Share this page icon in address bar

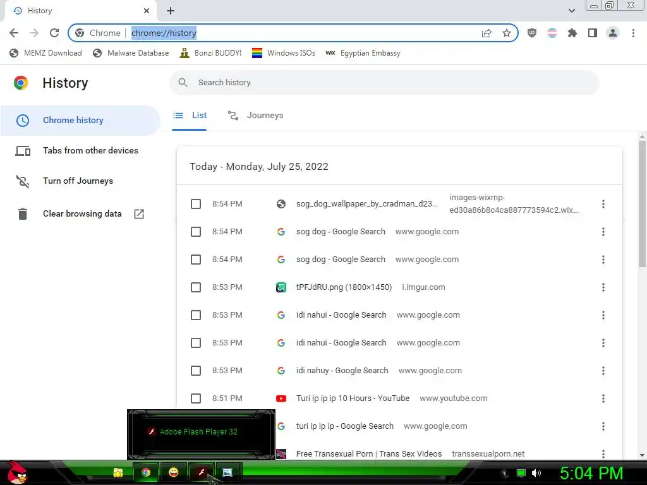coord(487,33)
